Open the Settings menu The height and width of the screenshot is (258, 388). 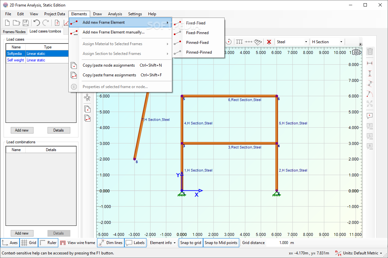(135, 14)
